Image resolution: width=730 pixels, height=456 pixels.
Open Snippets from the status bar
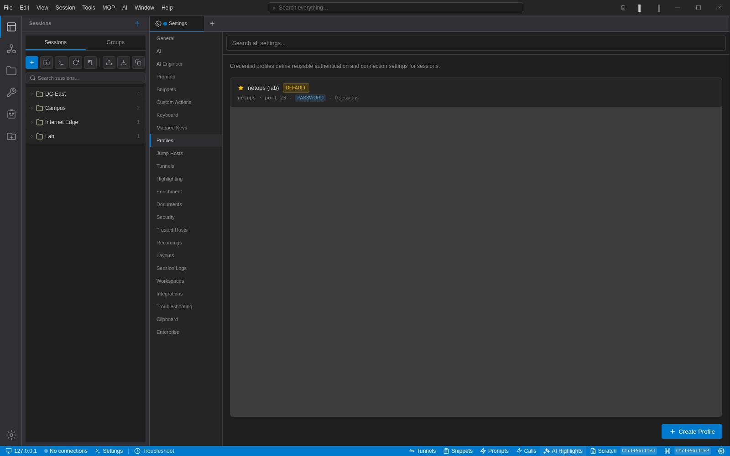click(x=458, y=451)
